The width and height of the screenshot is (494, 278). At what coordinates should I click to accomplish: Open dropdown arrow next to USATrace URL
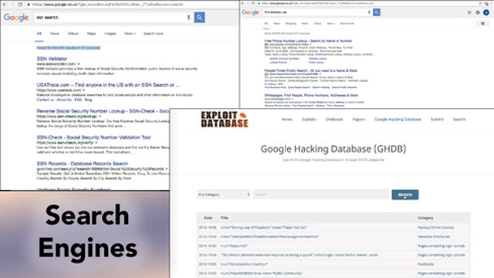click(84, 90)
